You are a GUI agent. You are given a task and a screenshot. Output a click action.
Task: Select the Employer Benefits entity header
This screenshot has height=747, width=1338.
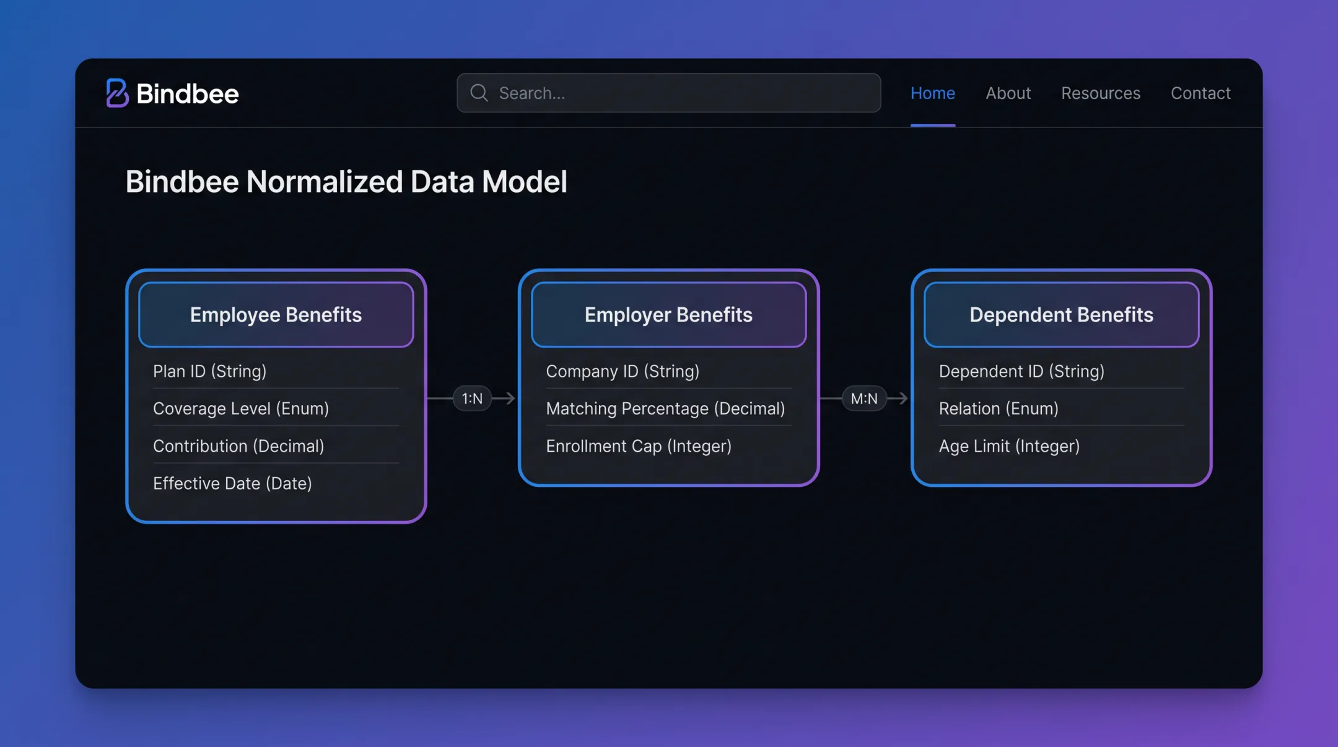click(669, 315)
